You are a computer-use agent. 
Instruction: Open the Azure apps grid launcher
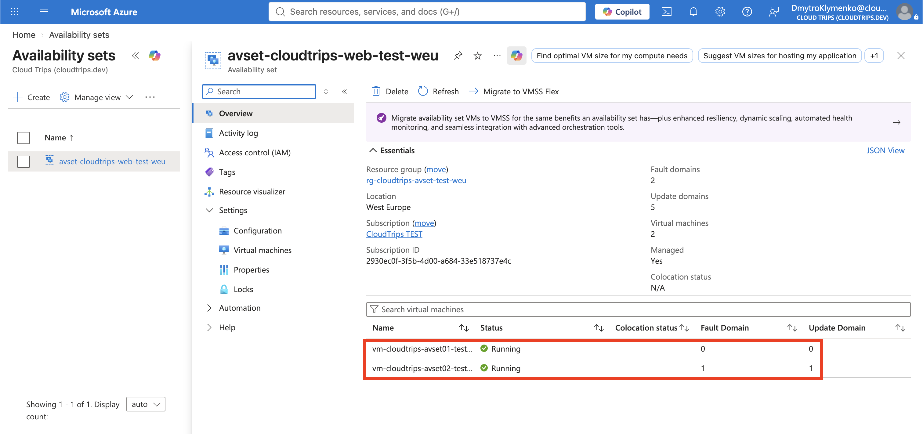coord(15,12)
